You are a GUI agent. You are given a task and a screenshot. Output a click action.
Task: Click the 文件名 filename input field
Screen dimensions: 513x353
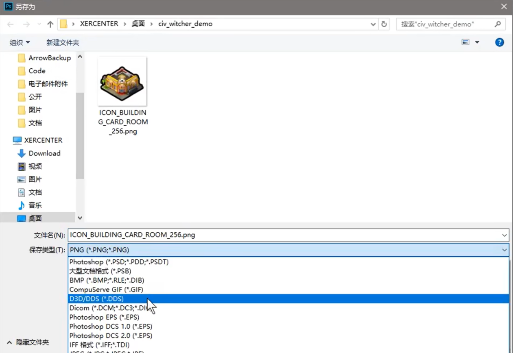(x=285, y=235)
